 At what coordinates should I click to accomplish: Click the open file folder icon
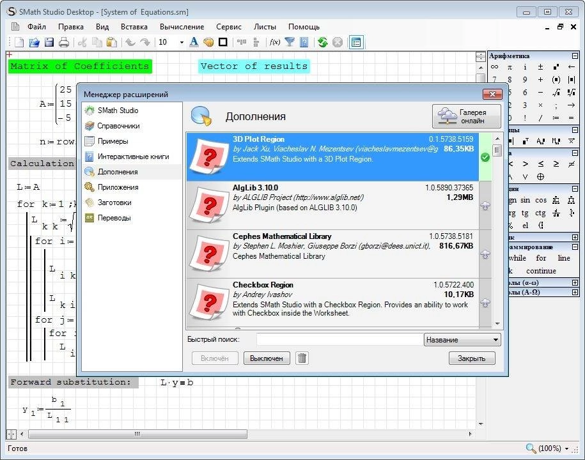tap(35, 42)
